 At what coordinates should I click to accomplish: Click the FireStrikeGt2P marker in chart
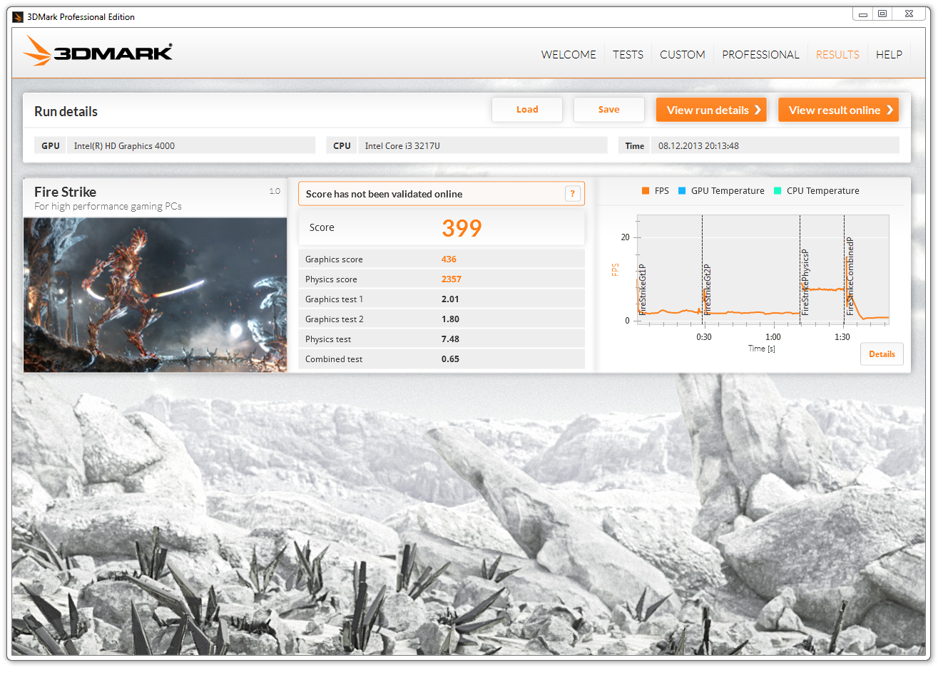(x=707, y=289)
